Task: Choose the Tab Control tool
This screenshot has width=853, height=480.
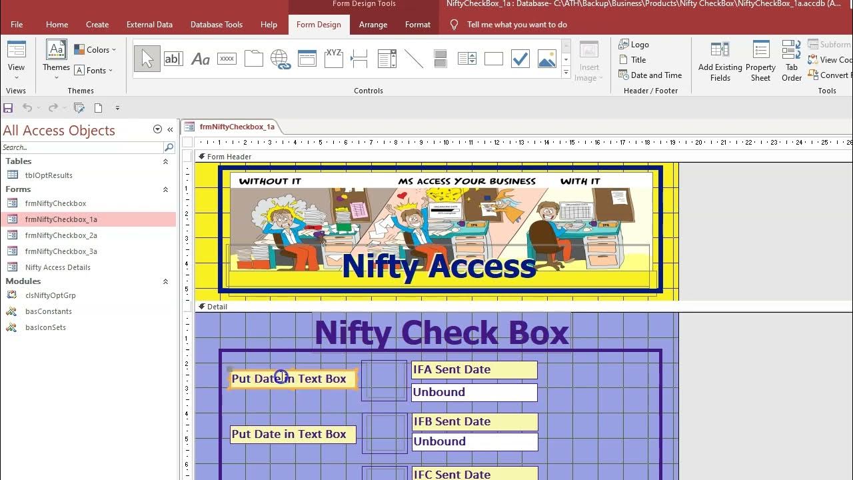Action: (253, 59)
